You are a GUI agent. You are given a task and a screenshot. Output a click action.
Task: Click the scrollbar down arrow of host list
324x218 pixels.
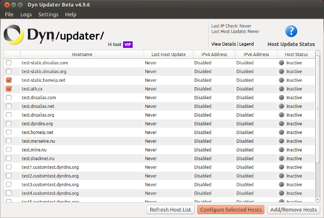(x=317, y=199)
